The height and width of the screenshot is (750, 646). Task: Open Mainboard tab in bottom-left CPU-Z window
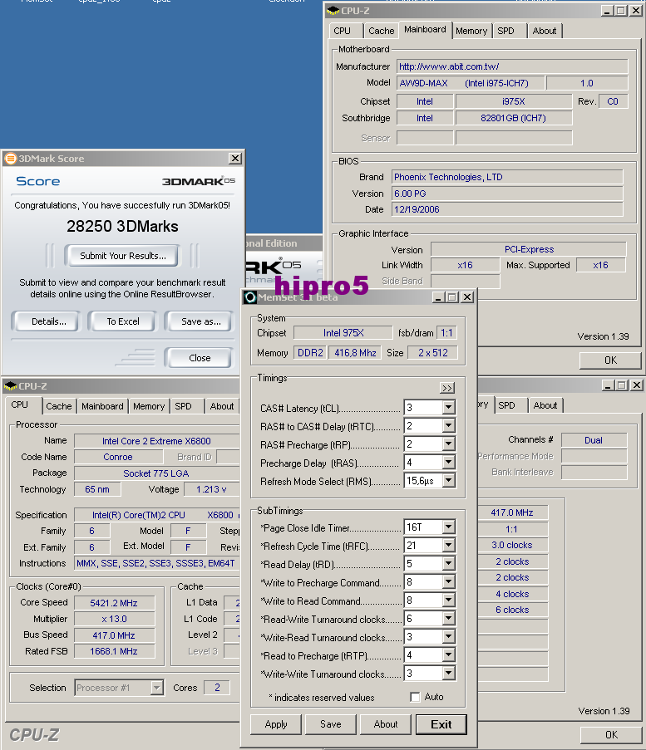pyautogui.click(x=102, y=406)
